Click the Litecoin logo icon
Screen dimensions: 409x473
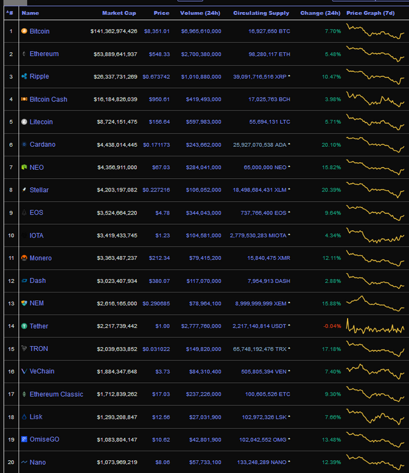tap(24, 121)
